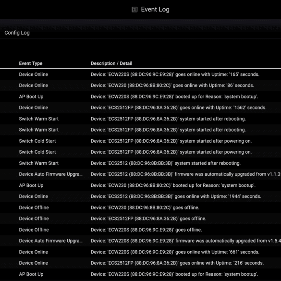281x281 pixels.
Task: Select Device Offline row for ECW220S
Action: pos(140,230)
